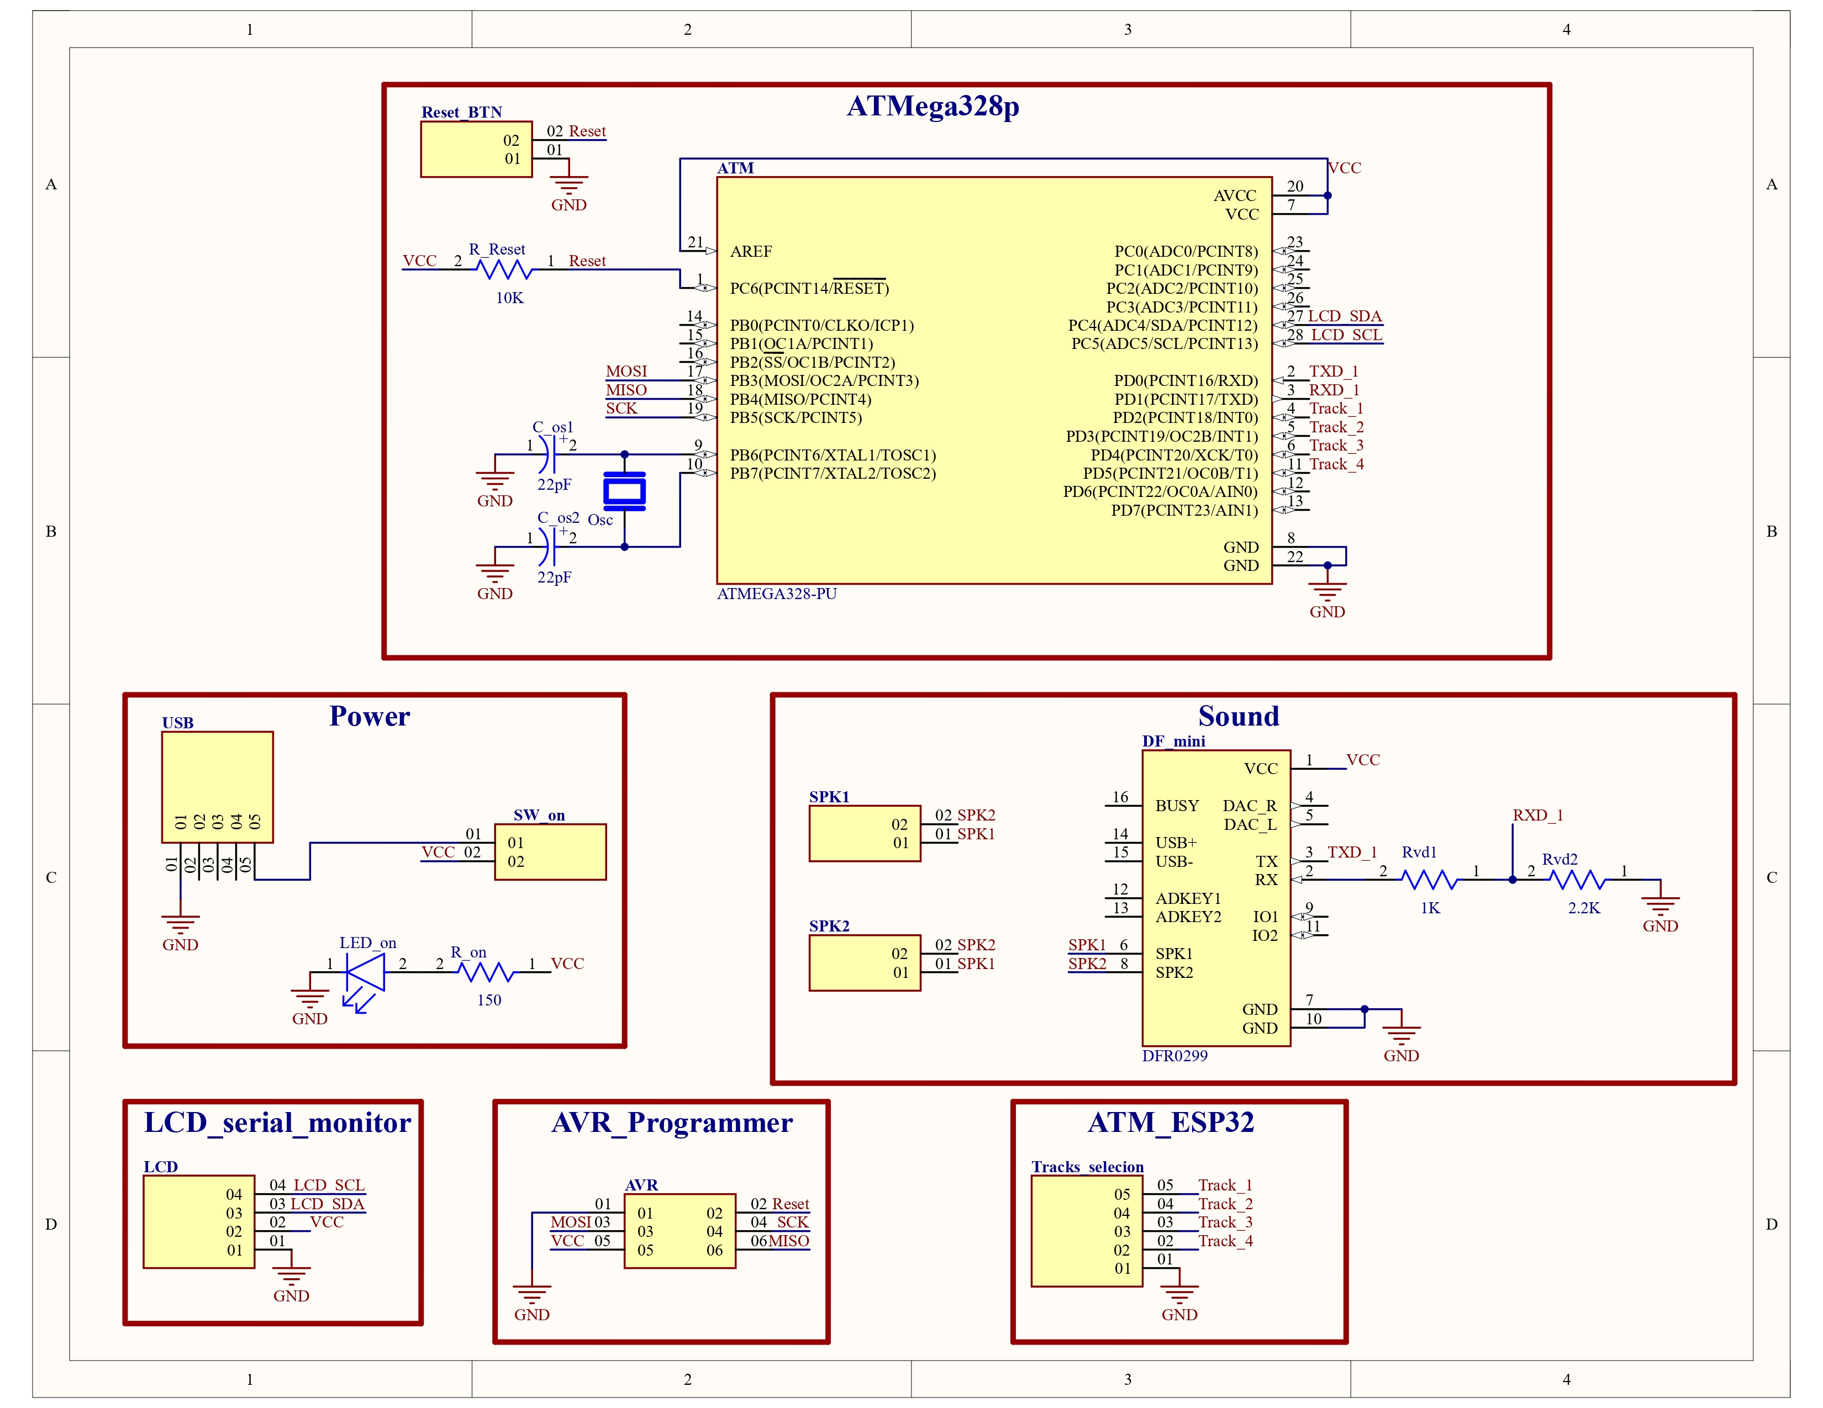Screen dimensions: 1823x1408
Task: Click the Reset_BTN push button symbol
Action: point(476,149)
